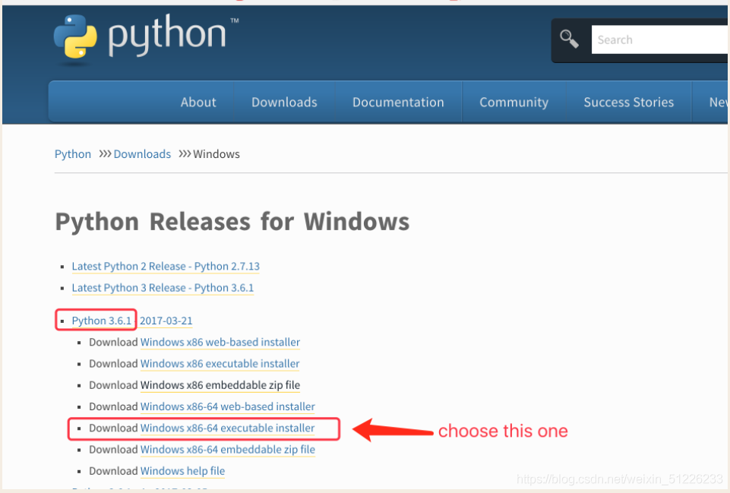Click the search magnifier icon
Image resolution: width=730 pixels, height=493 pixels.
coord(569,38)
